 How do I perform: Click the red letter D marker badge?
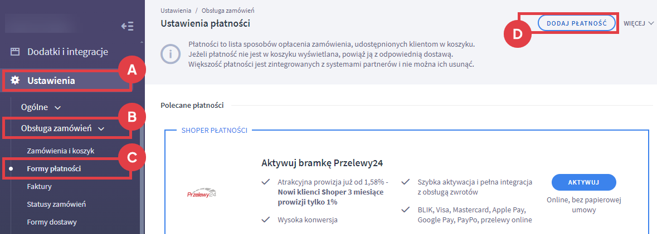pos(518,33)
